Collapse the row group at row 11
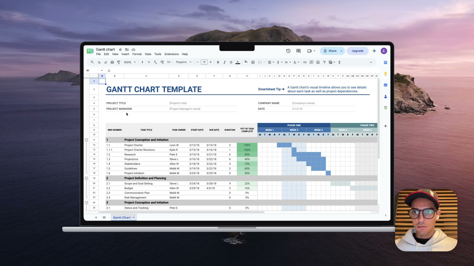 click(x=87, y=140)
